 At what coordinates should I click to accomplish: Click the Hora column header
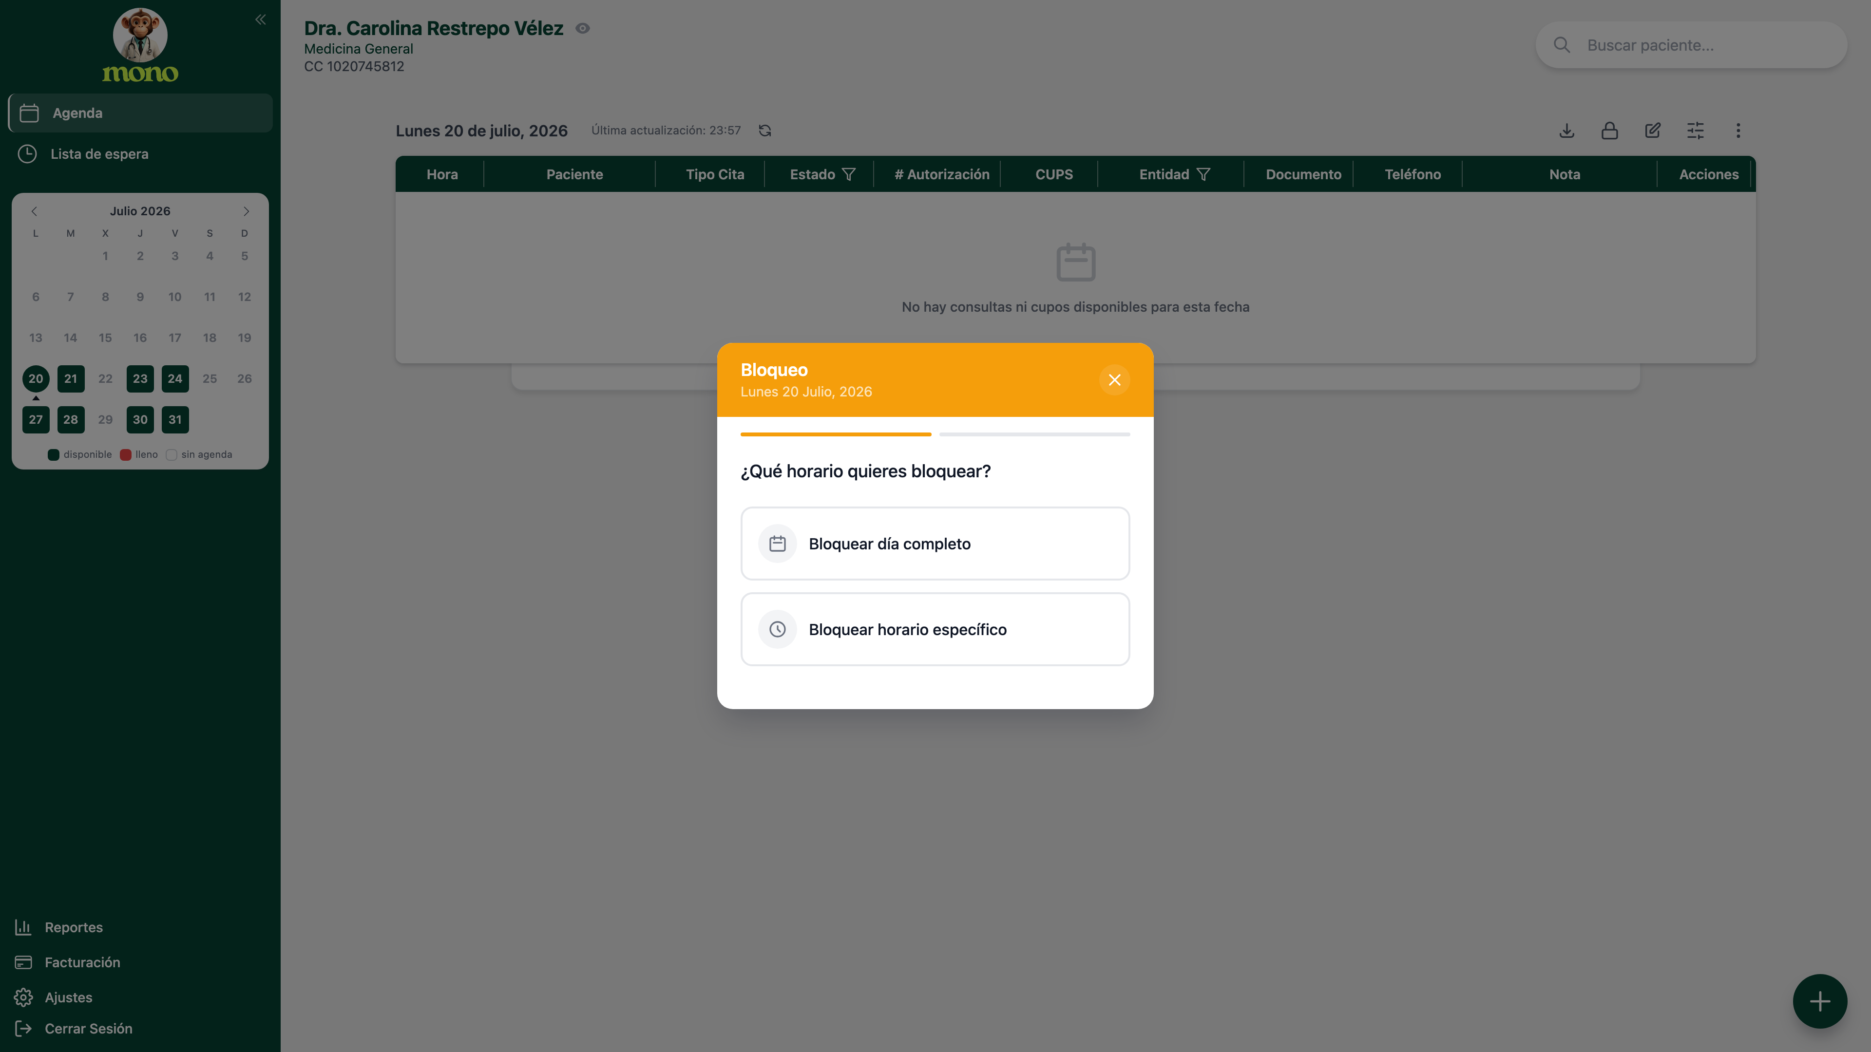(x=441, y=174)
